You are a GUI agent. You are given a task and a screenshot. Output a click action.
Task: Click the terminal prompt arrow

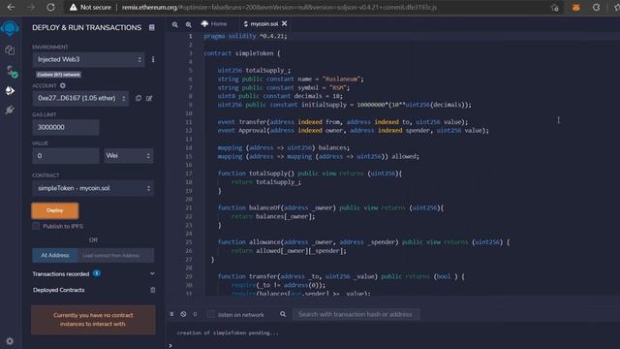pos(170,345)
